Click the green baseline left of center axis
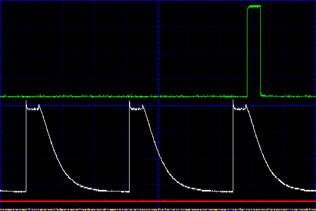Image resolution: width=316 pixels, height=211 pixels. (x=79, y=97)
